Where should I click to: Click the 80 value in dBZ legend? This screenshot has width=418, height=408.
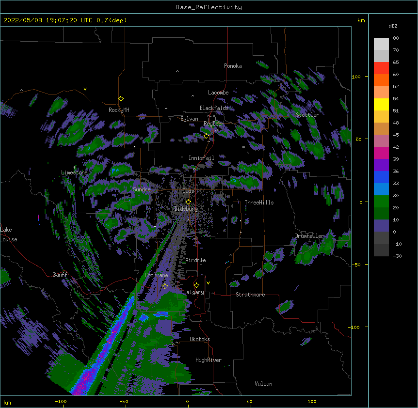[396, 38]
